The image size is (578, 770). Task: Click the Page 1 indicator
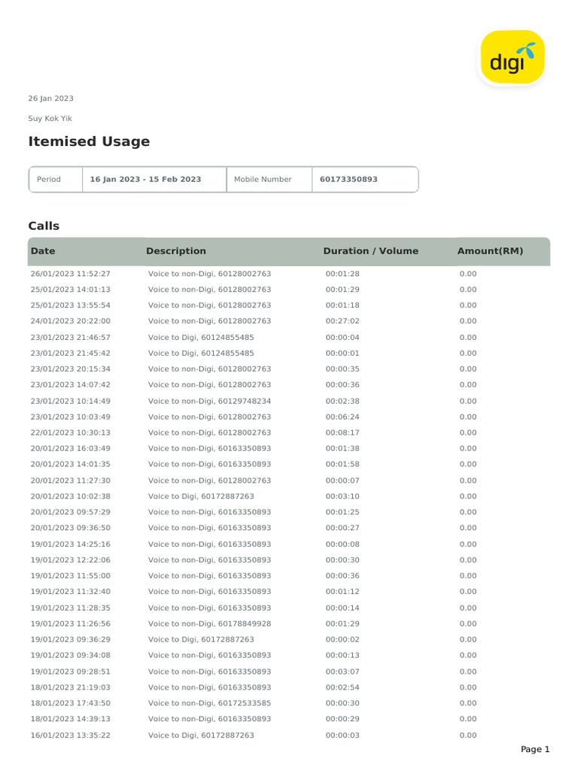[x=535, y=749]
